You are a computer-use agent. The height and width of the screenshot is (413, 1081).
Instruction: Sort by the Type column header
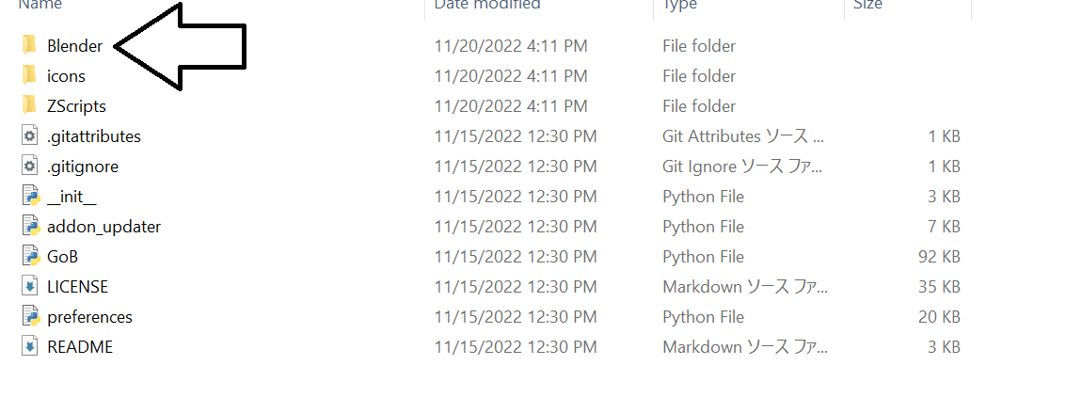point(679,6)
